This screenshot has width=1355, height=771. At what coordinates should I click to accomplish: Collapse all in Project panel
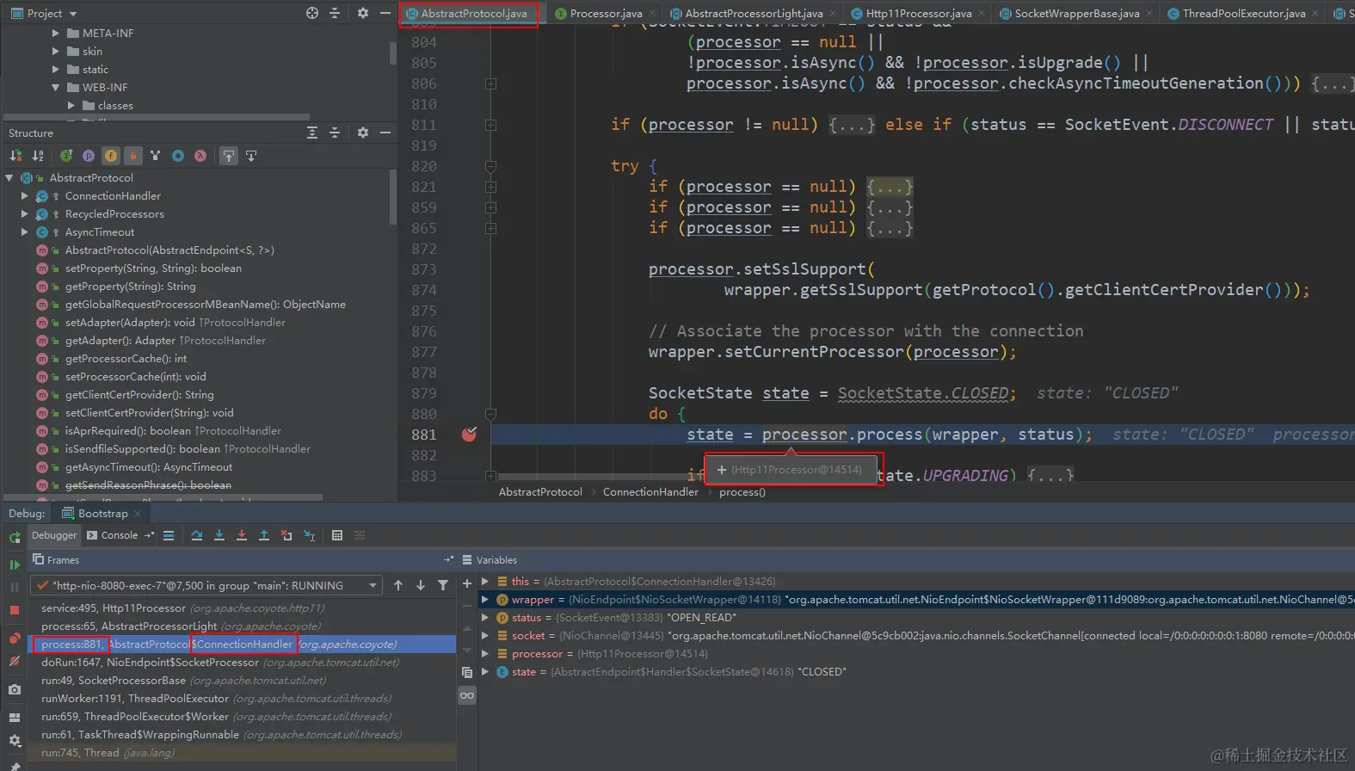coord(336,13)
